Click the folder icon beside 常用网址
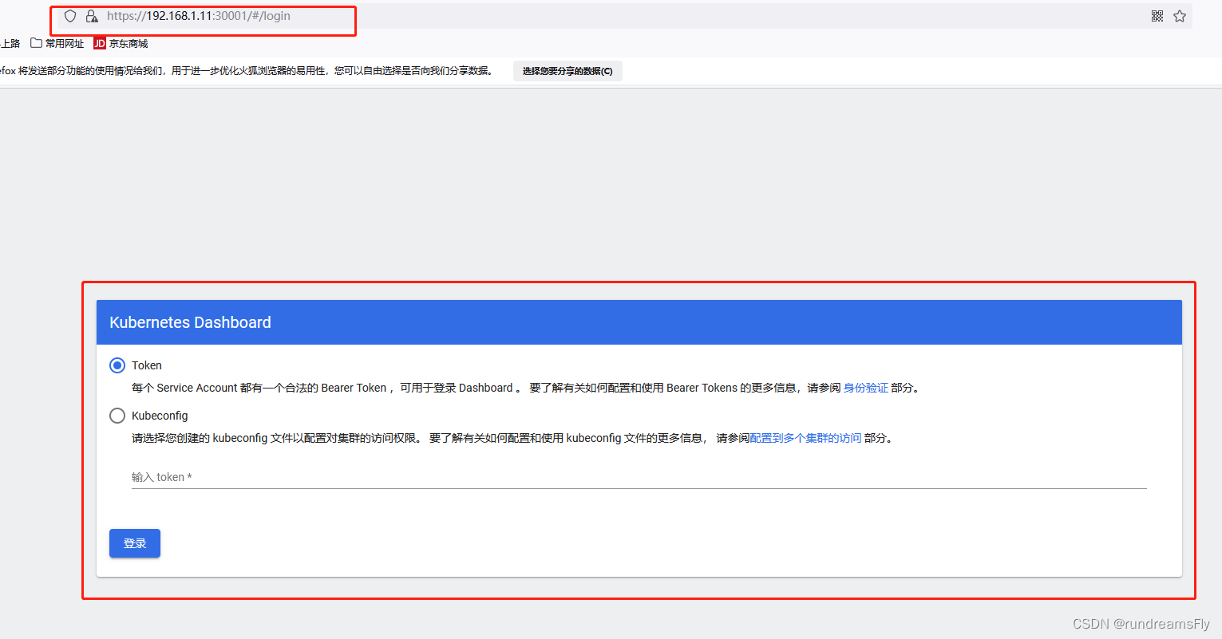The height and width of the screenshot is (639, 1222). click(x=36, y=43)
